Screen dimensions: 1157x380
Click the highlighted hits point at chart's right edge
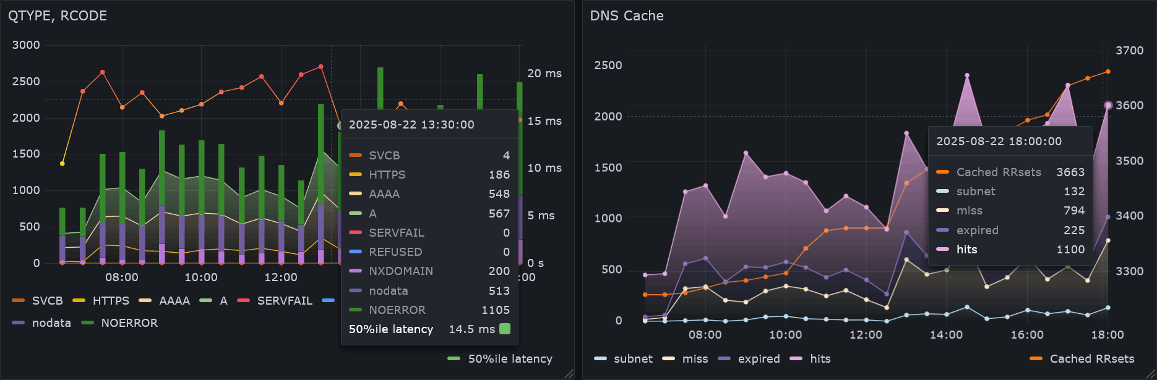[x=1108, y=106]
